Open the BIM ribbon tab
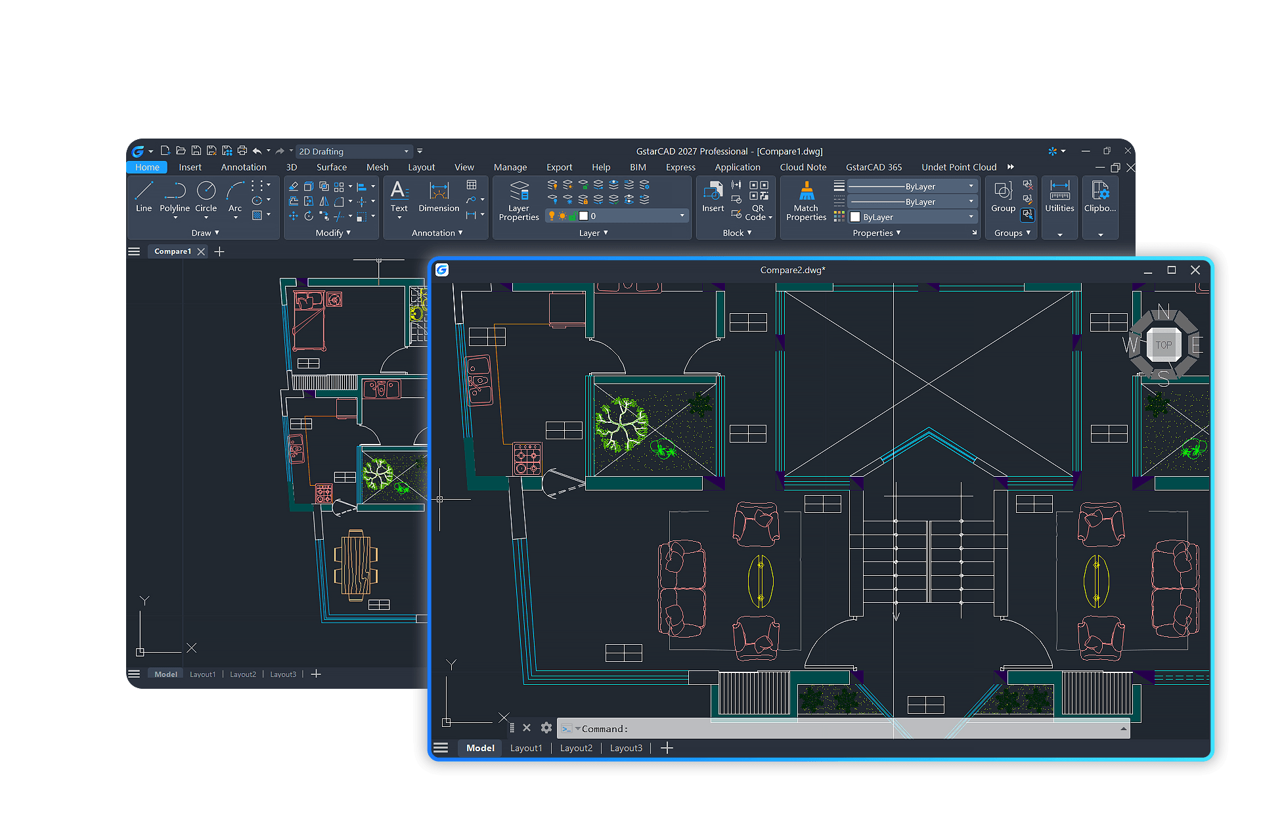1261x828 pixels. click(638, 167)
